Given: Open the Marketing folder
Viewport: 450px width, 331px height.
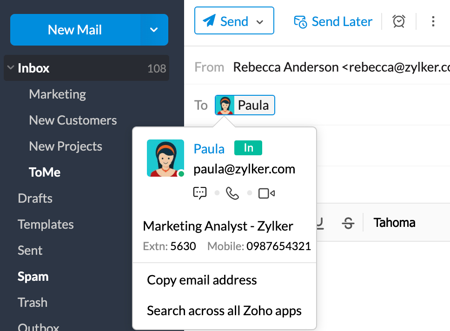Looking at the screenshot, I should point(58,94).
